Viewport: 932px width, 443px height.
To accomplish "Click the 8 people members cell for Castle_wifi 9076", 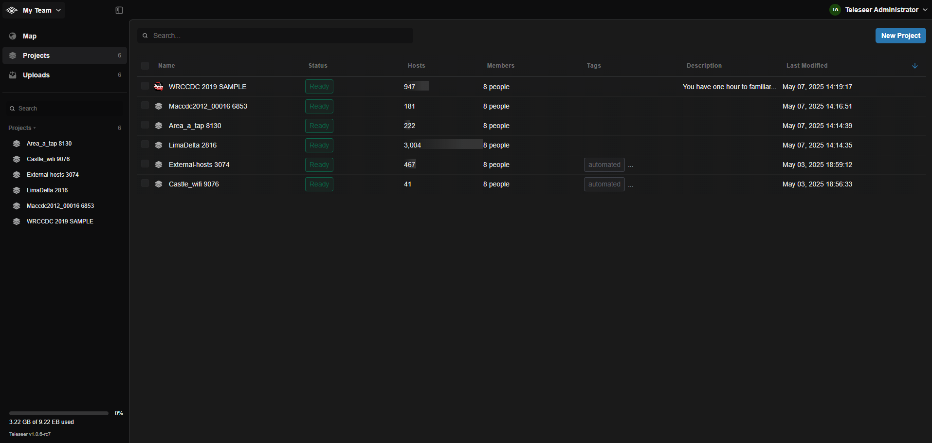I will 496,184.
